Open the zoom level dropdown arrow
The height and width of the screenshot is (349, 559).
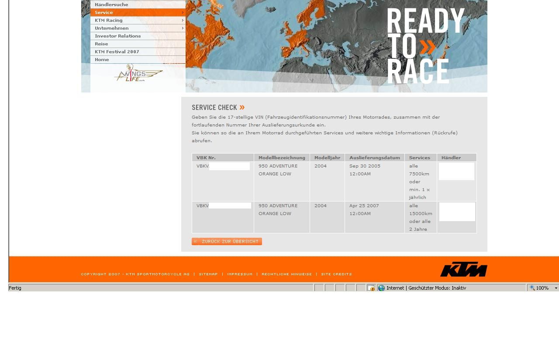click(x=556, y=288)
